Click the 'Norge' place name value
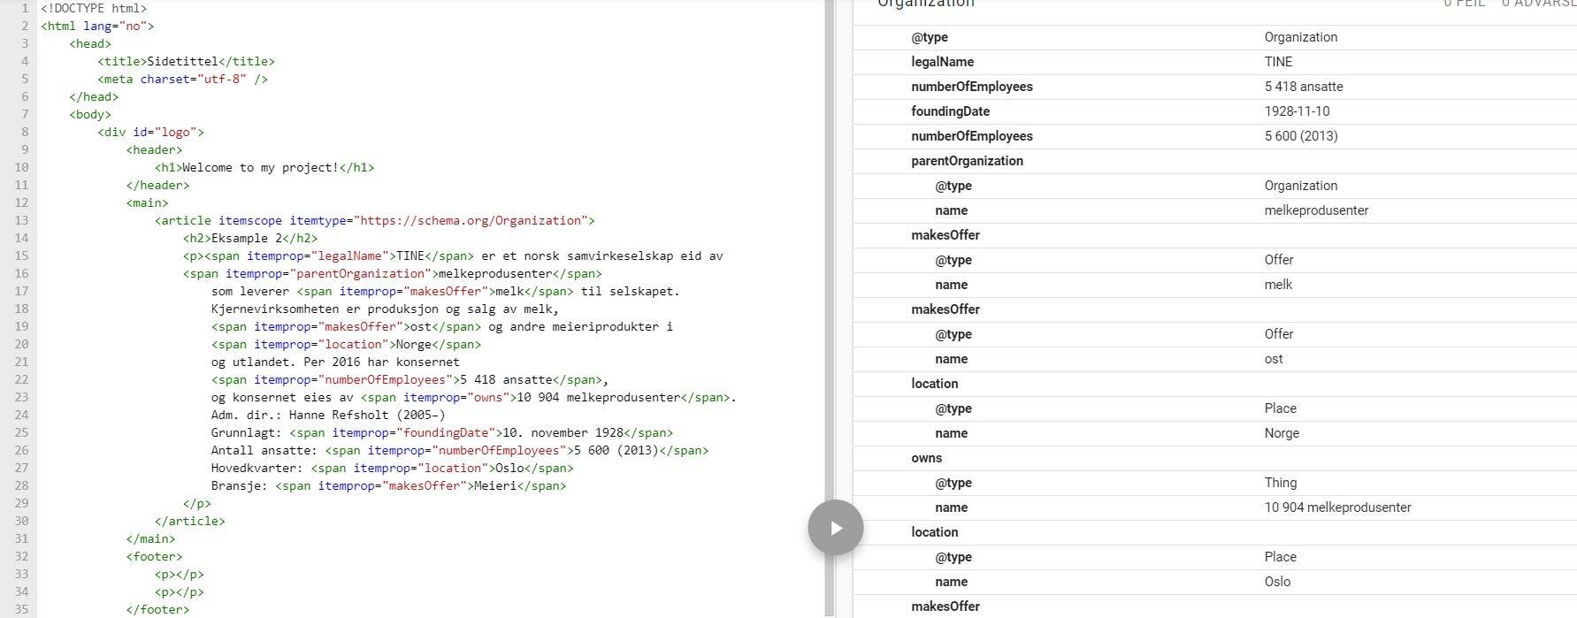 pos(1282,433)
